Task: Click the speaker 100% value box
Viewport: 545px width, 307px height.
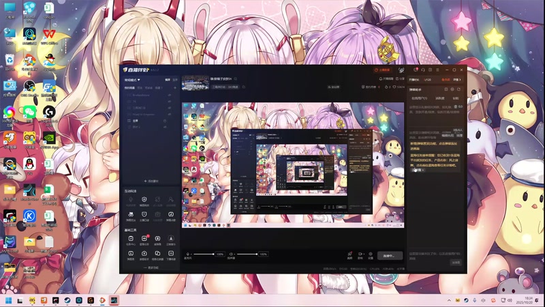Action: 263,254
